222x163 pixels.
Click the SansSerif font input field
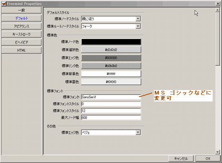tap(111, 97)
